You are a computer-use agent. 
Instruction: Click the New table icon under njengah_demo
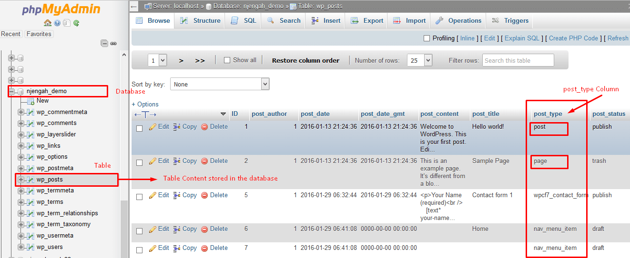30,101
